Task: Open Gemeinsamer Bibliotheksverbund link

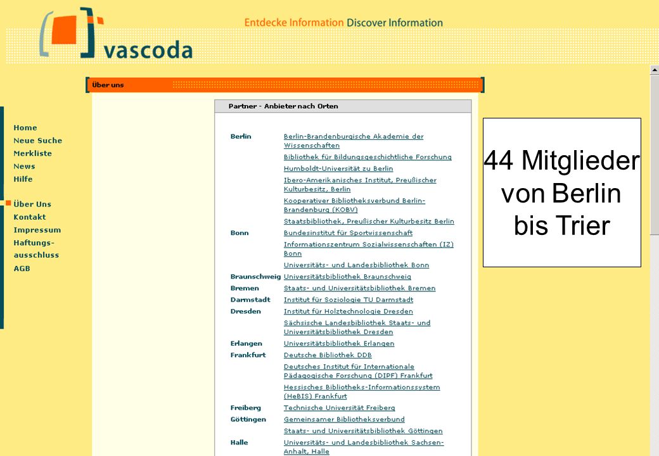Action: click(344, 419)
